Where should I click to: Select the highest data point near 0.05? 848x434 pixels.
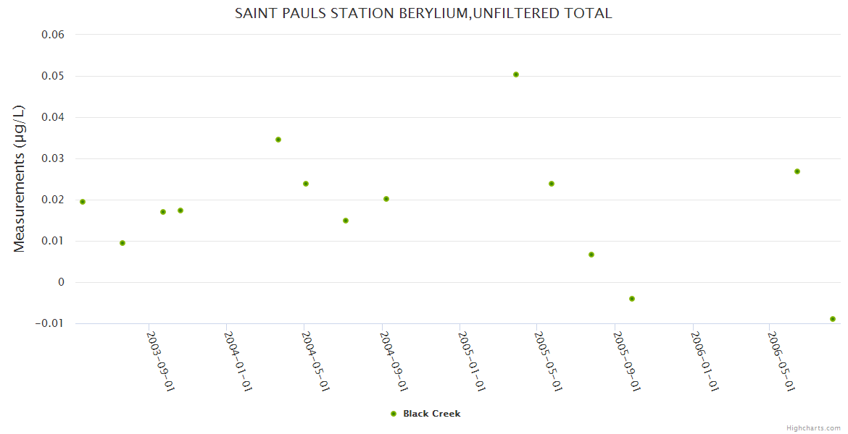click(x=516, y=75)
